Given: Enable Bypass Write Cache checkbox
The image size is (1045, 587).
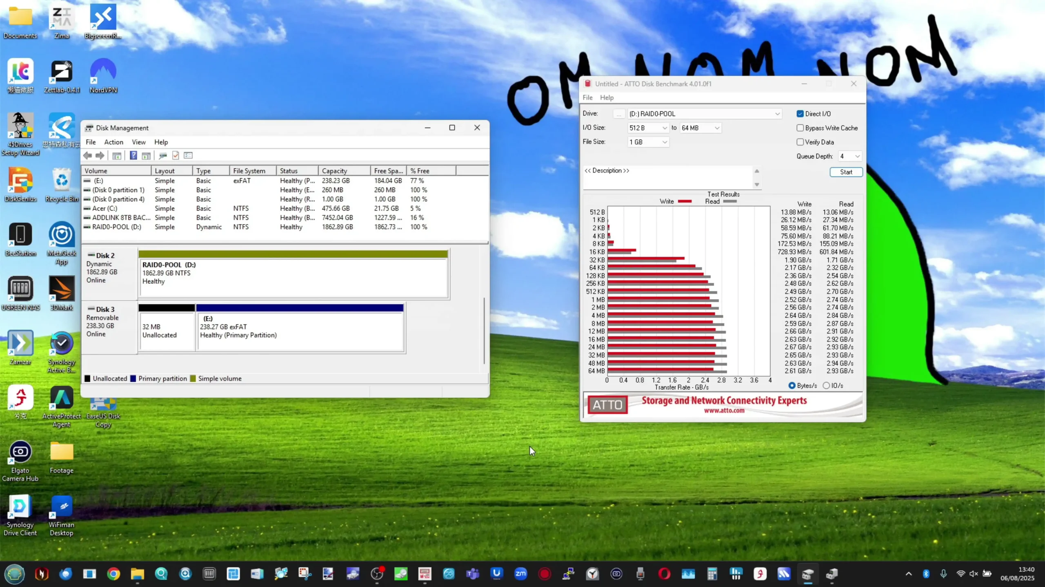Looking at the screenshot, I should [800, 128].
